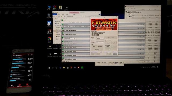Open Prime95 Options menu
Screen dimensions: 172x96
(x=73, y=22)
